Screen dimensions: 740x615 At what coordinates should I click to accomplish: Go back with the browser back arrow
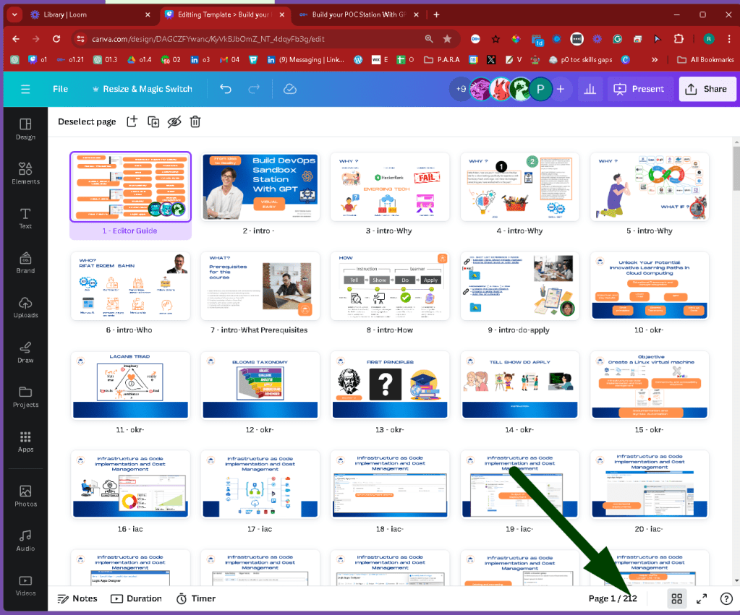(16, 39)
